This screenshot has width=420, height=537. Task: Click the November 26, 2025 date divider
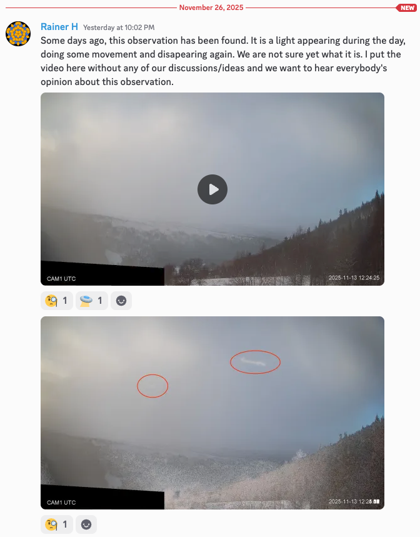211,8
